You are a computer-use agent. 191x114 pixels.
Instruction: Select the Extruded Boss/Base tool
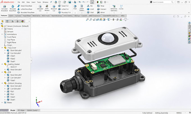4,8
